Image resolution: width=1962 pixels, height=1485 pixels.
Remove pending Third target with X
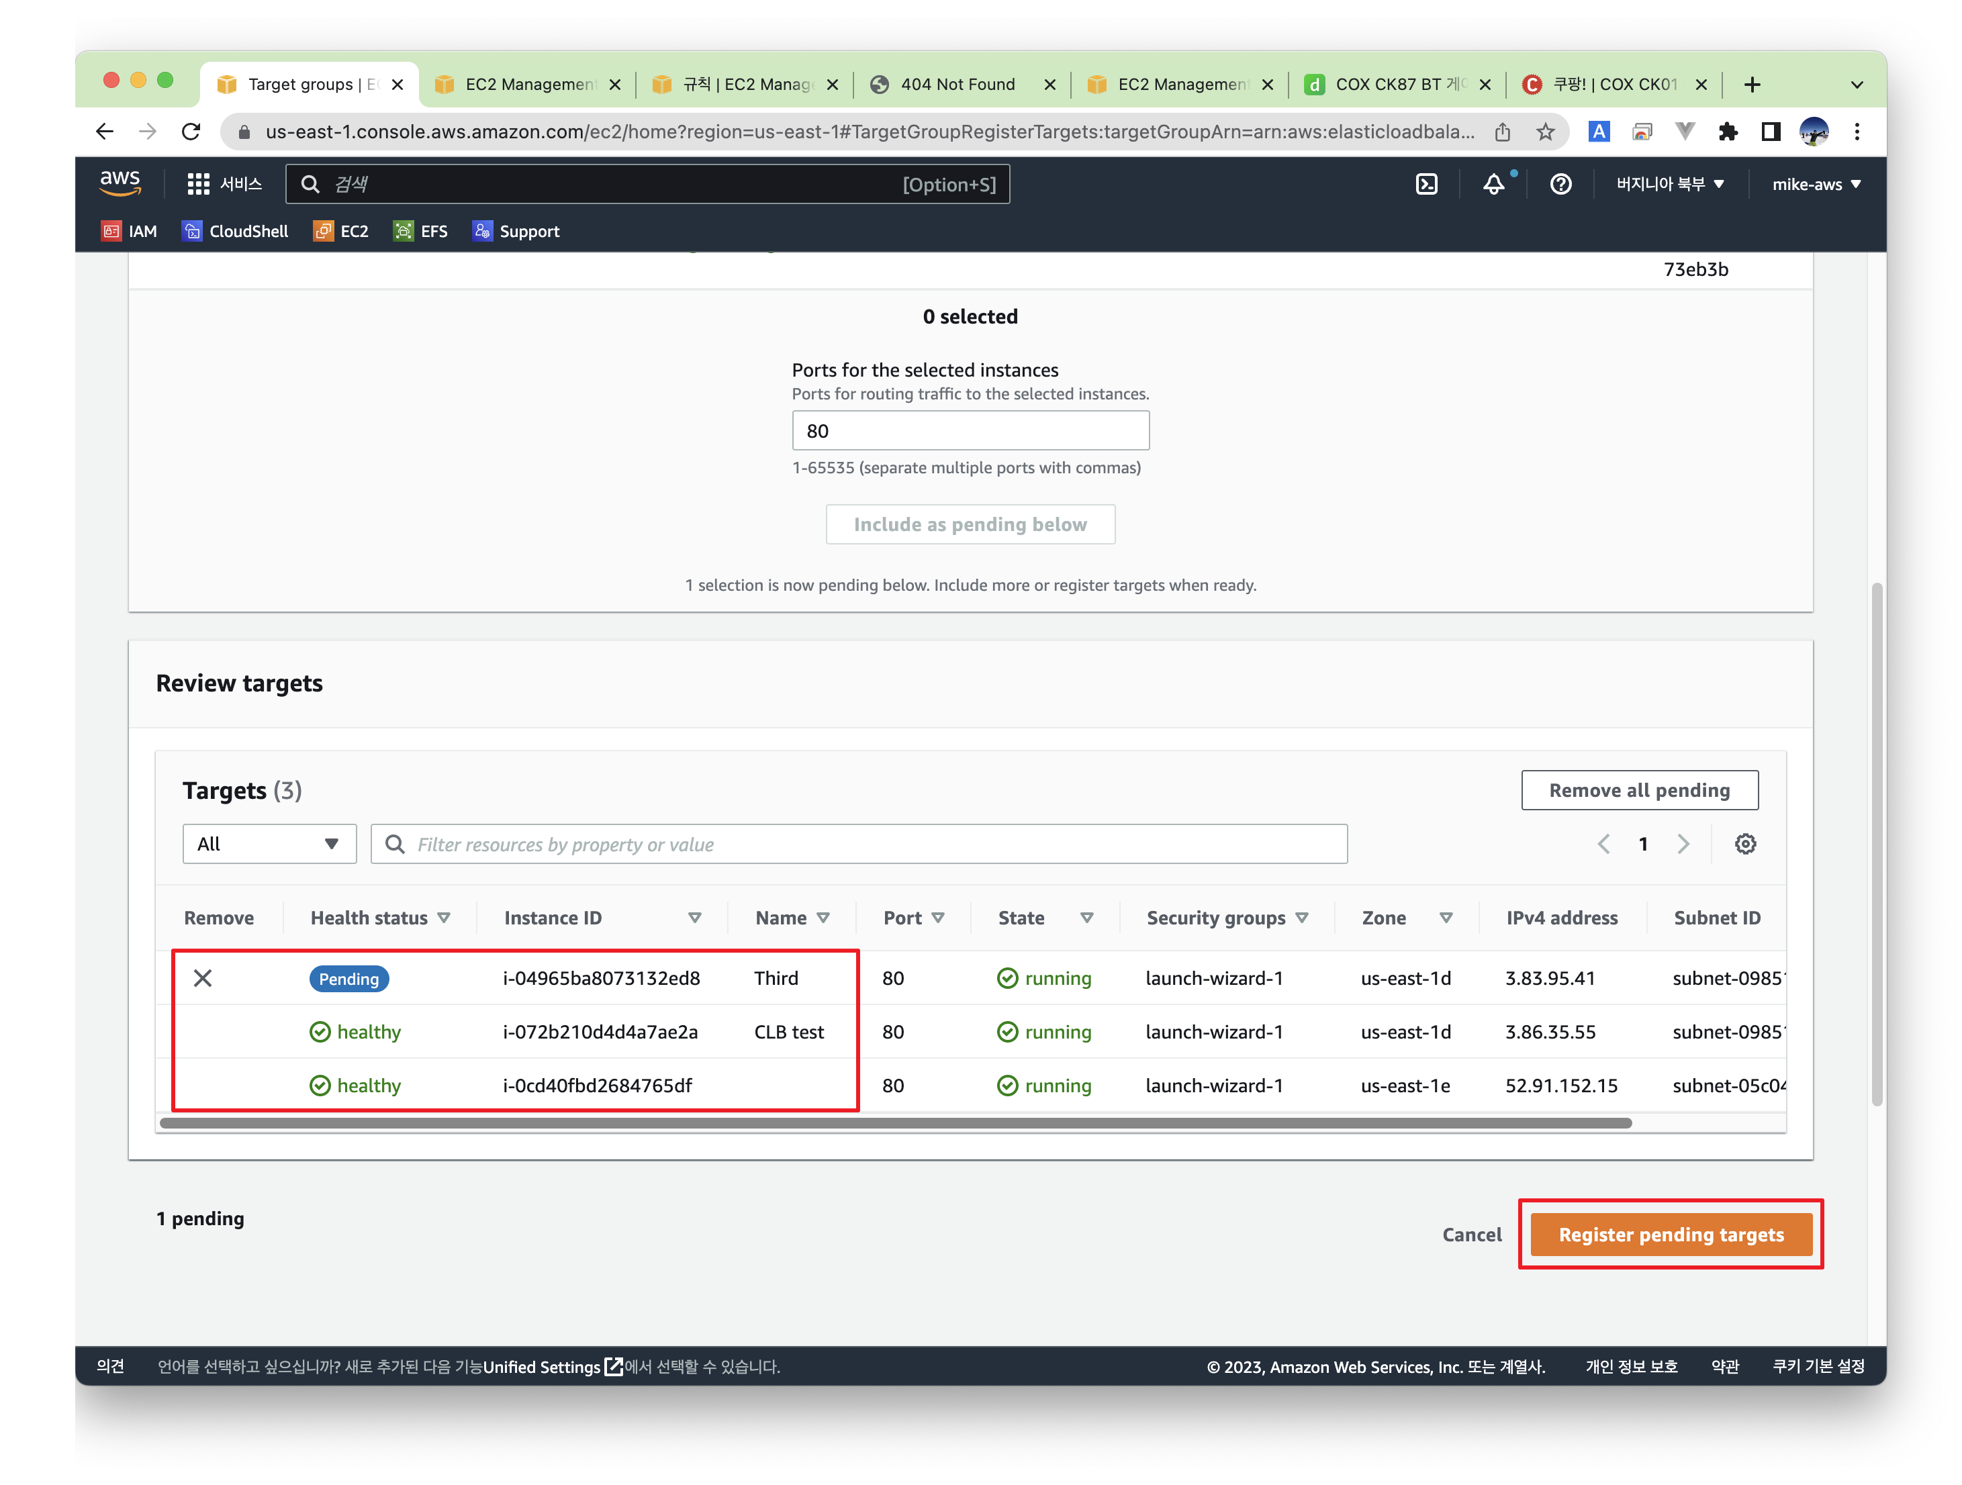tap(202, 978)
